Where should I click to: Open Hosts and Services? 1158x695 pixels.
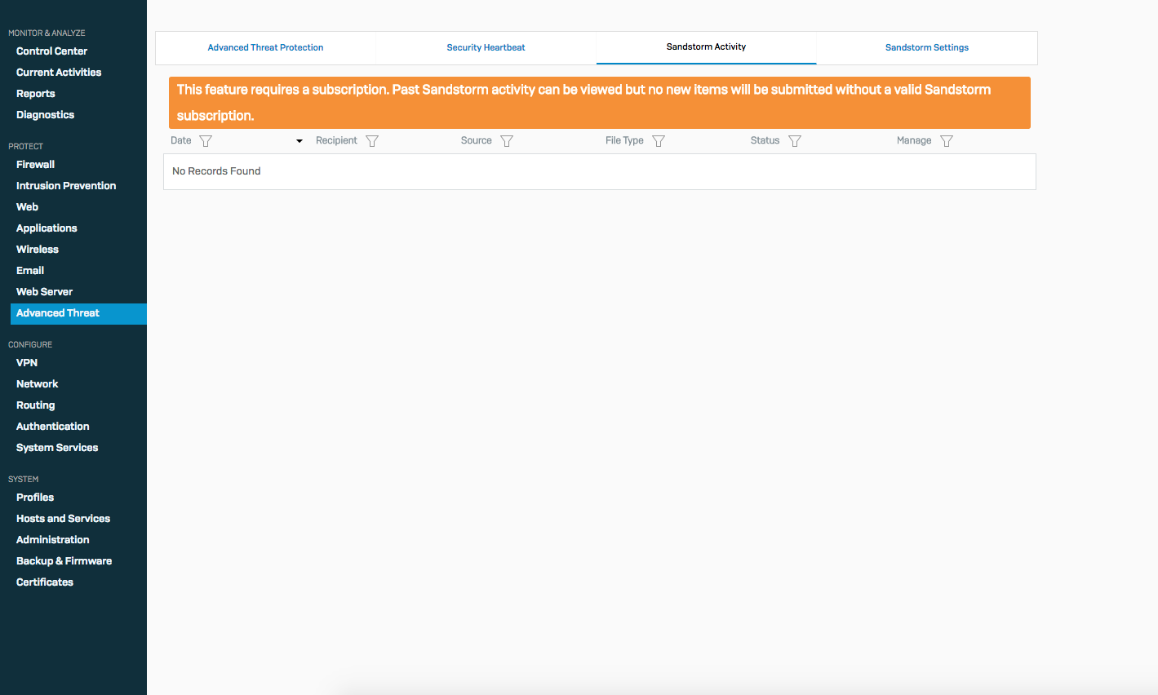click(x=63, y=519)
